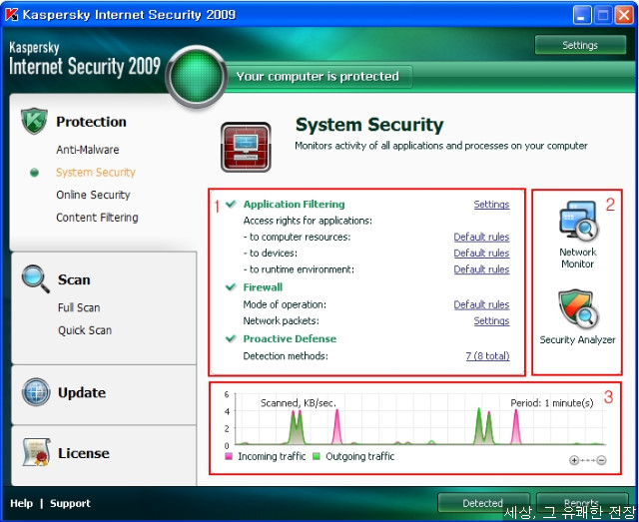Open the License panel
The height and width of the screenshot is (522, 639).
(84, 453)
